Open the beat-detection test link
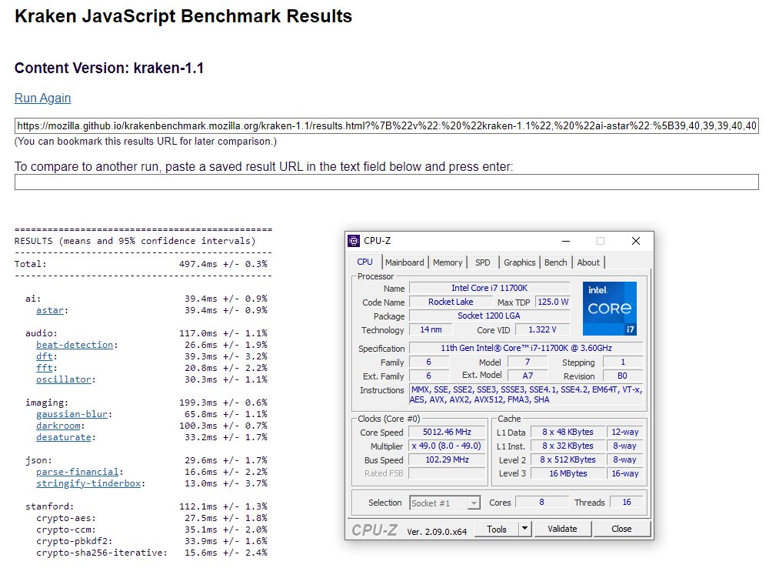 click(x=75, y=345)
